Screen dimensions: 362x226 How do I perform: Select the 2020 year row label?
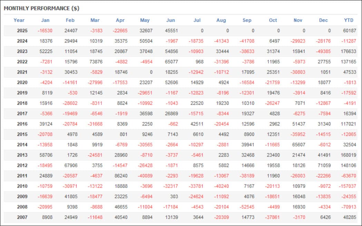click(22, 83)
